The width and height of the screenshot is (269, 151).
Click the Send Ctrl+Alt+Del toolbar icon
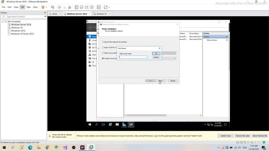tap(53, 7)
